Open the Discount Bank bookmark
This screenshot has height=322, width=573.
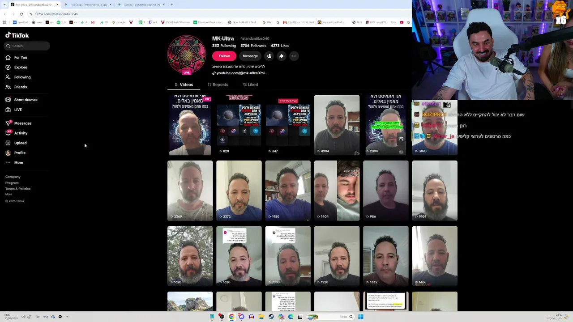pyautogui.click(x=208, y=22)
